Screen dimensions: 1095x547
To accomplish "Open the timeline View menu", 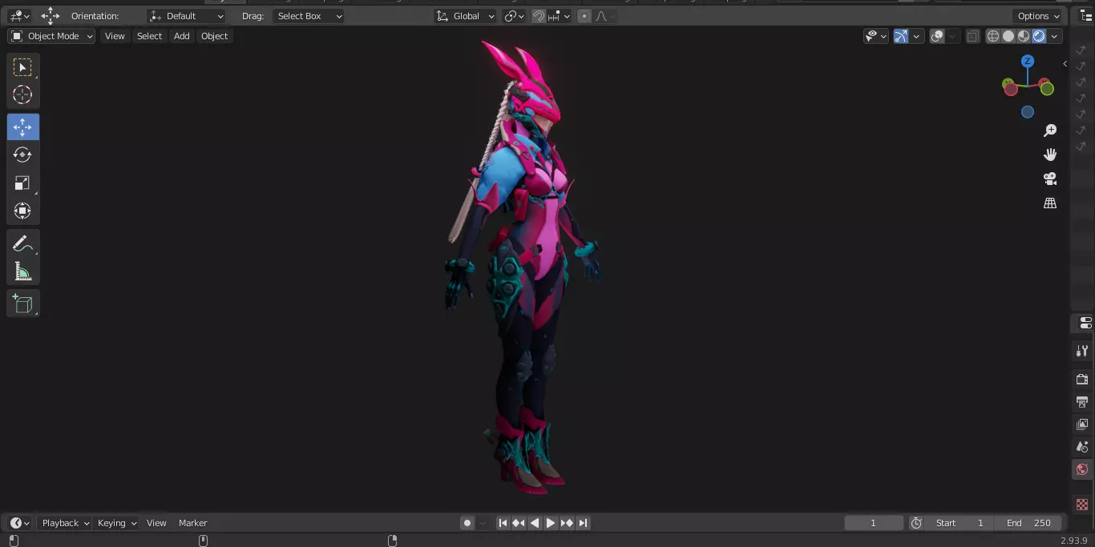I will click(156, 523).
